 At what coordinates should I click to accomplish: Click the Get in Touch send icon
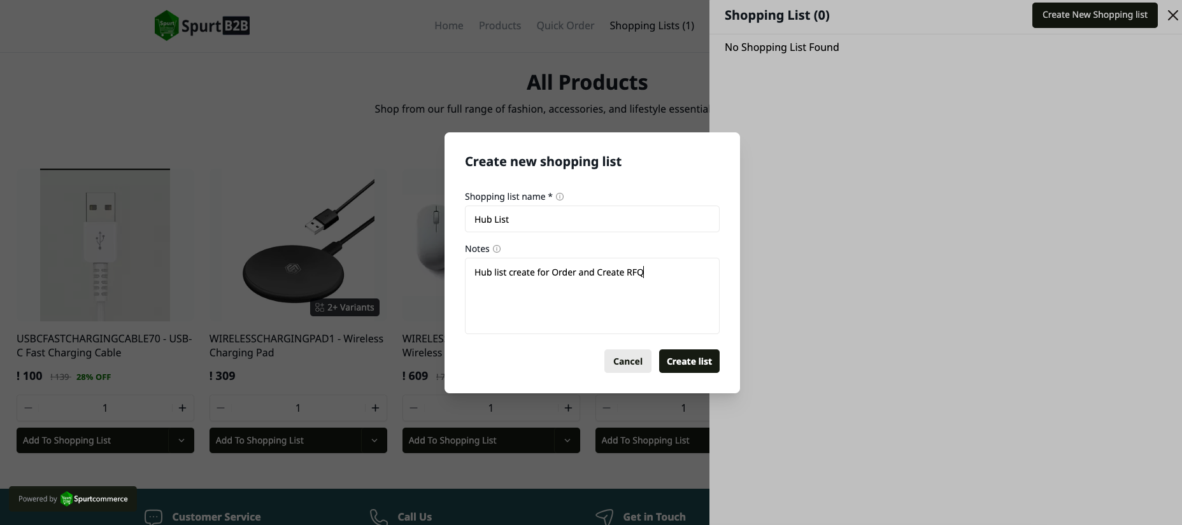click(604, 517)
